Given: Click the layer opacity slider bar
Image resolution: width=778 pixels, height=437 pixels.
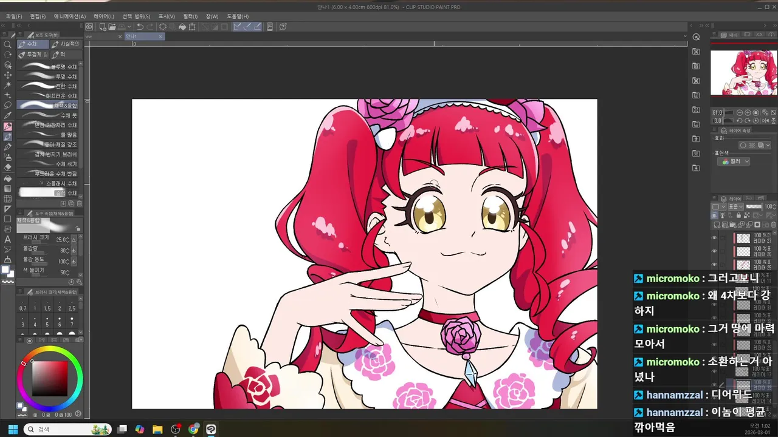Looking at the screenshot, I should 754,207.
